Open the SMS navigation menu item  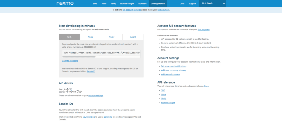95,4
